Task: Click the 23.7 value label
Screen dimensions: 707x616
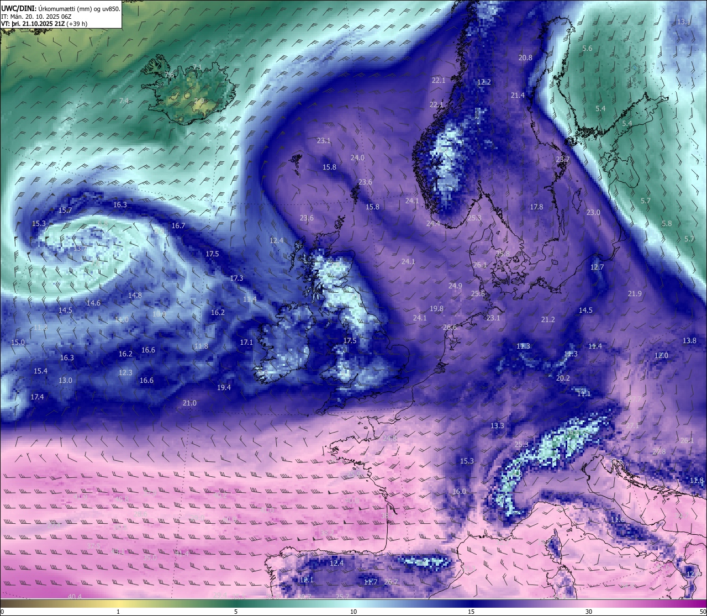Action: (562, 159)
